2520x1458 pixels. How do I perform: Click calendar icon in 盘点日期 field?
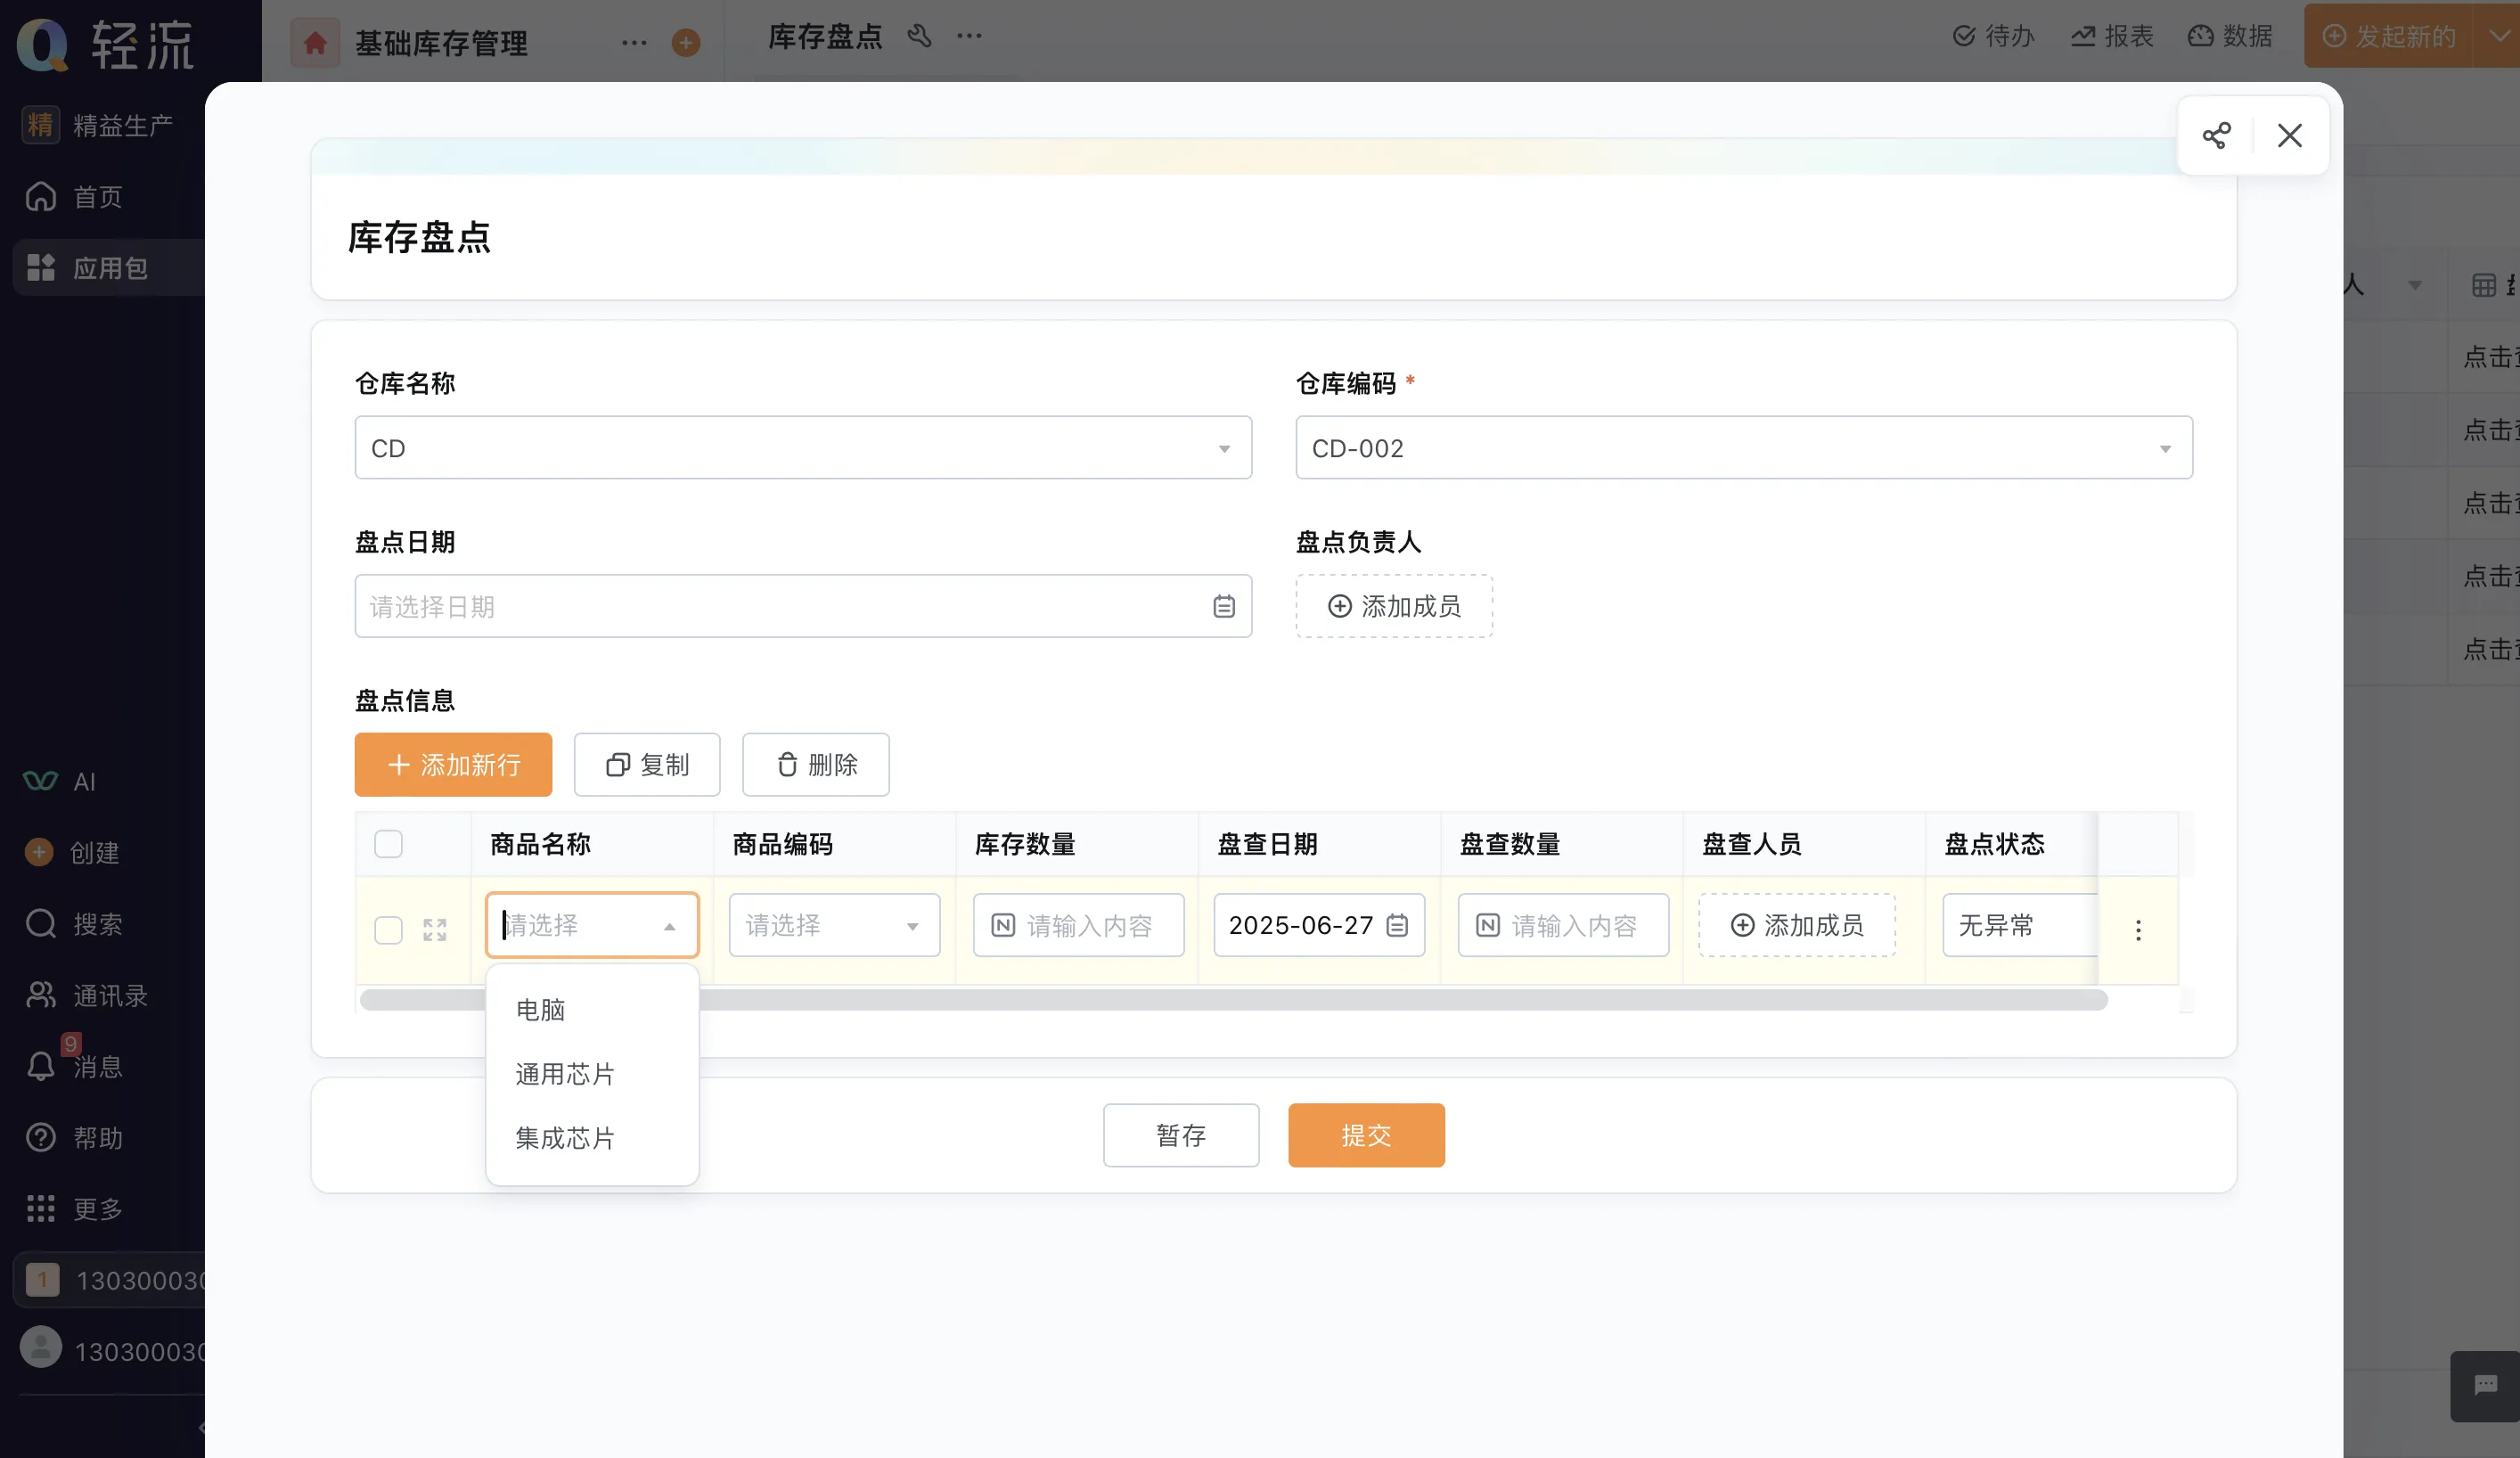[x=1224, y=607]
